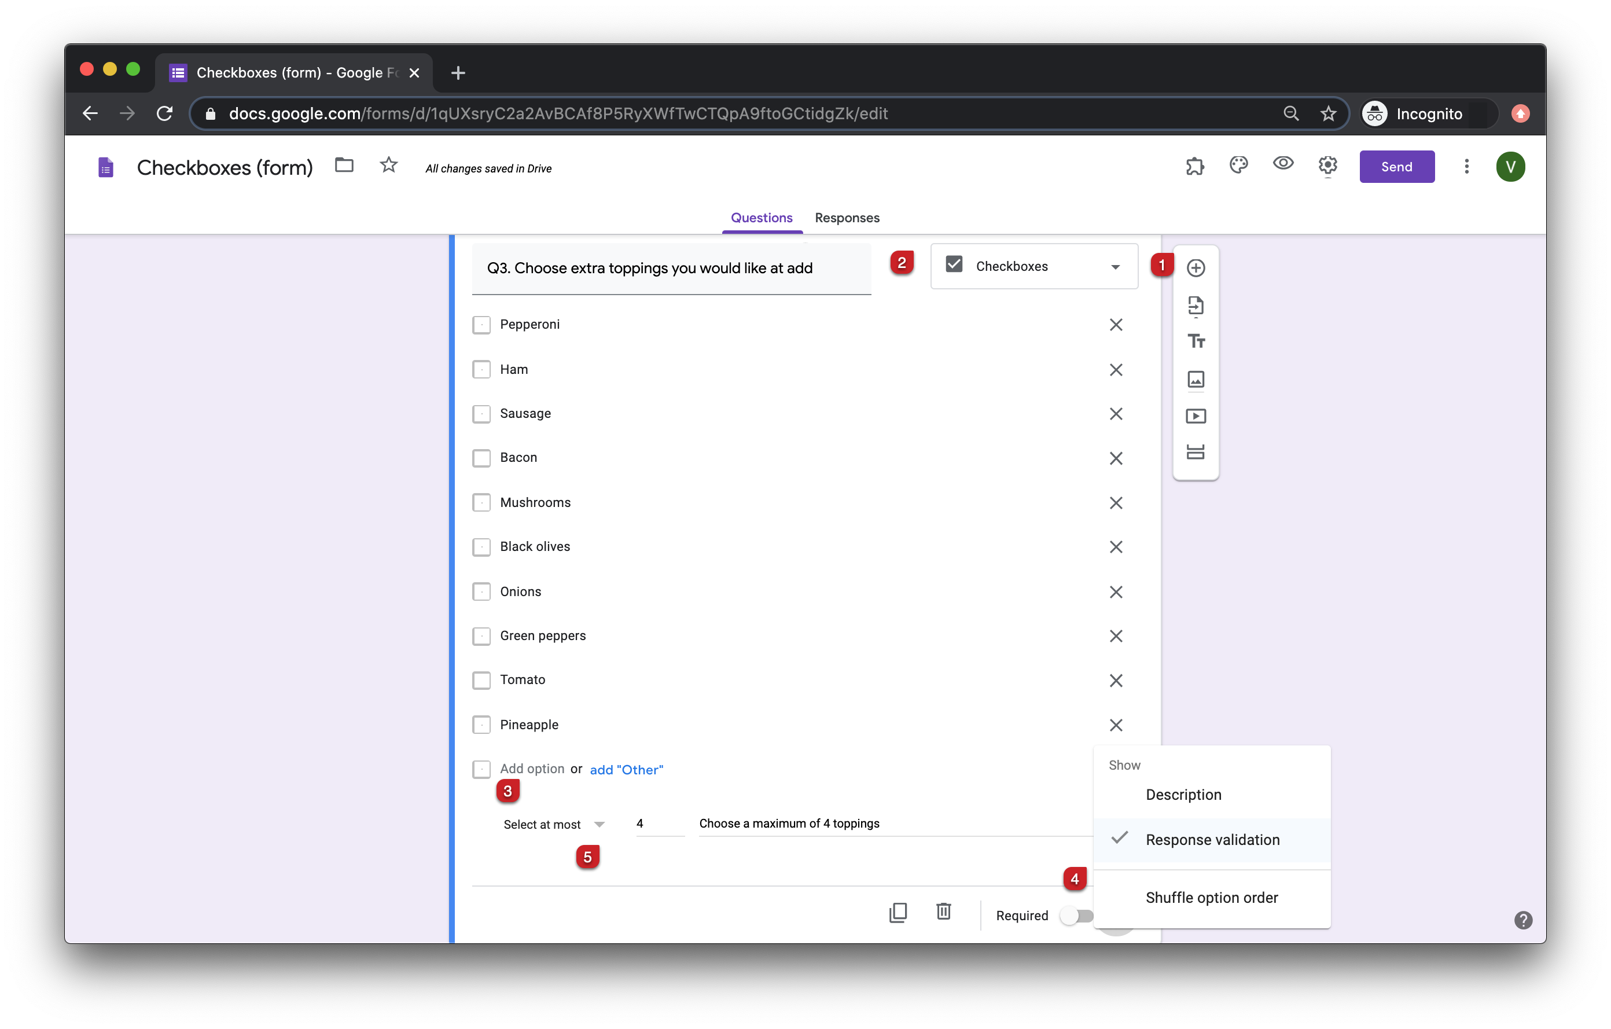Select the Shuffle option order menu item
This screenshot has width=1611, height=1029.
point(1213,898)
